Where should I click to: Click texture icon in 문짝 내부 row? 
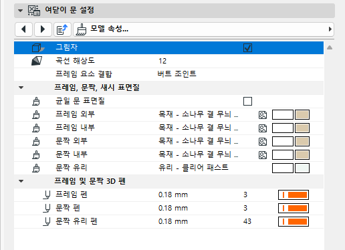click(263, 155)
